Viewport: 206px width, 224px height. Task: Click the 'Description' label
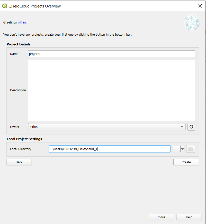click(x=18, y=90)
